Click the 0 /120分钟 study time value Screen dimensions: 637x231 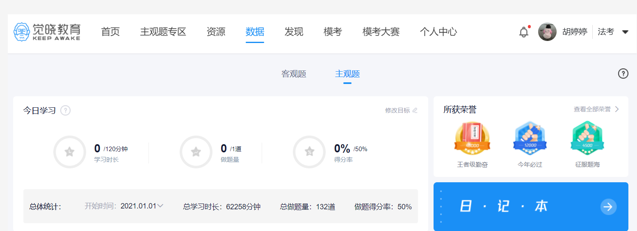click(111, 149)
